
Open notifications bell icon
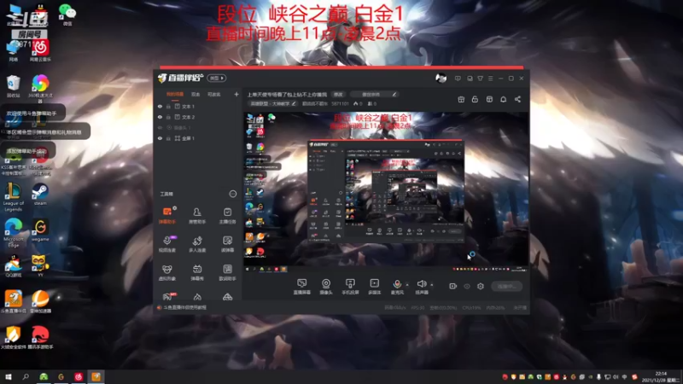(503, 99)
